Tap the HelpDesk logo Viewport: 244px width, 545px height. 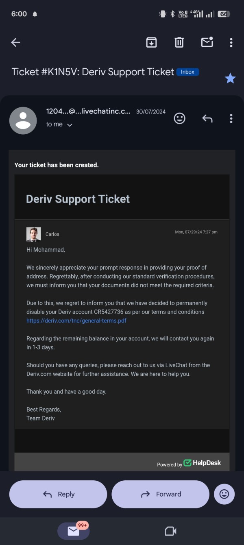[x=202, y=463]
